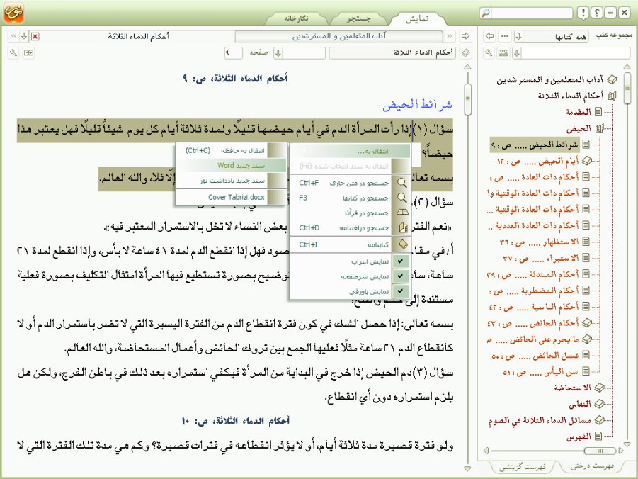Screen dimensions: 638x479
Task: Click the double chevron right of the آداب المتعلمين tab
Action: (x=450, y=36)
